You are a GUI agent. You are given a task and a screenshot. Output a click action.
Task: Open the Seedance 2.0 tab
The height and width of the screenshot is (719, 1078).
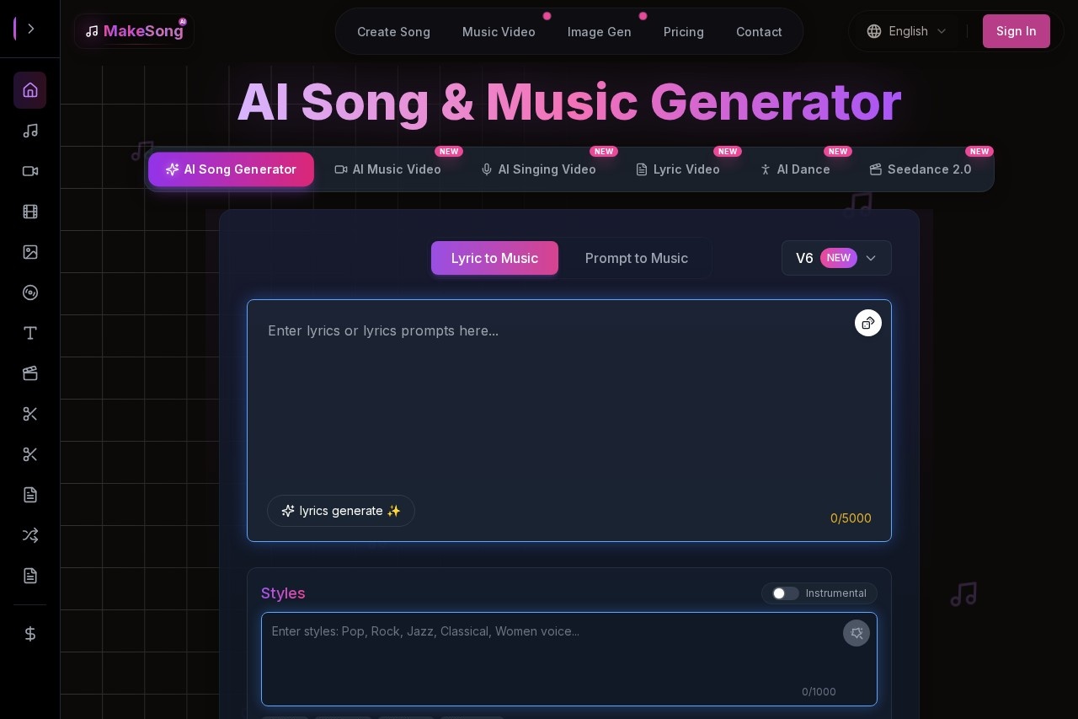[x=921, y=169]
